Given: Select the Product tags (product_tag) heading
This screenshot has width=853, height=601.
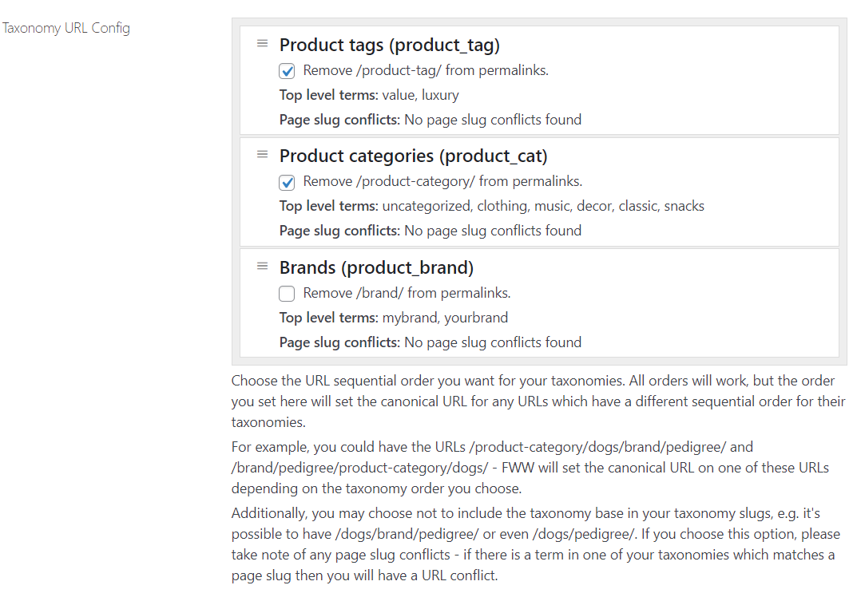Looking at the screenshot, I should point(390,45).
